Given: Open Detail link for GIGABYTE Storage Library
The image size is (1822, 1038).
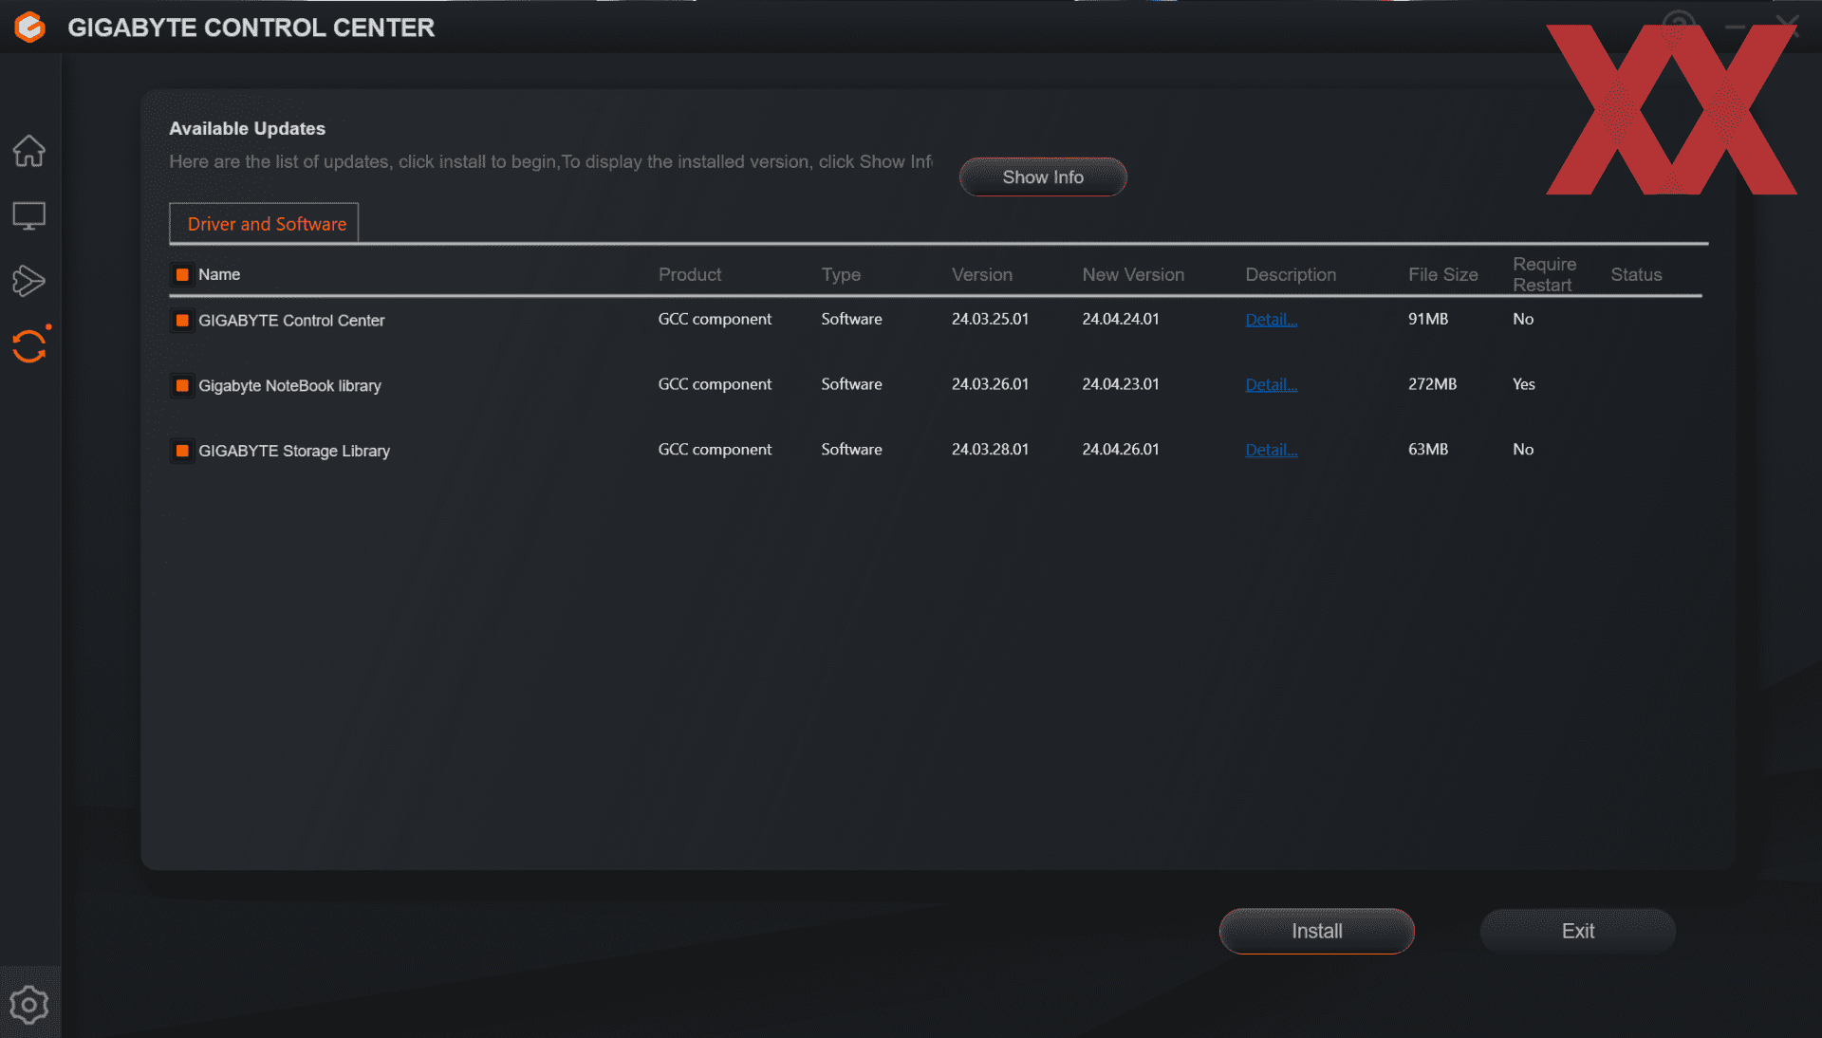Looking at the screenshot, I should 1271,451.
